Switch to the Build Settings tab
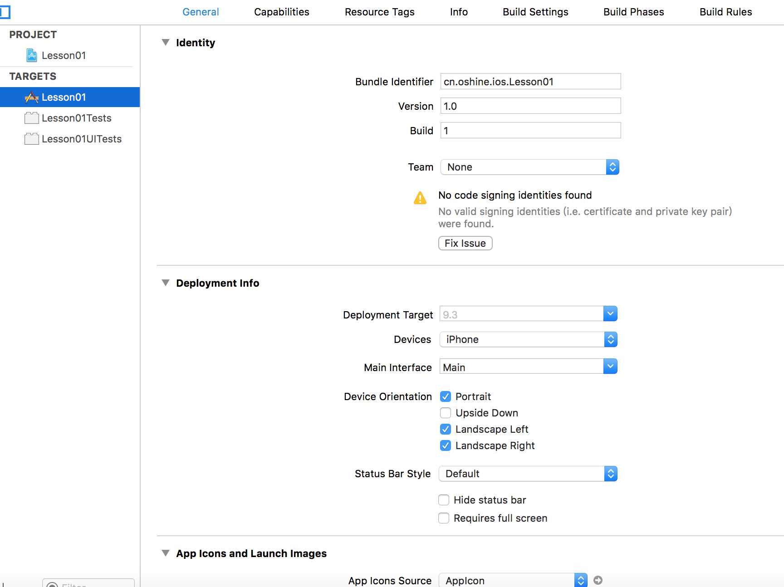 pyautogui.click(x=535, y=12)
